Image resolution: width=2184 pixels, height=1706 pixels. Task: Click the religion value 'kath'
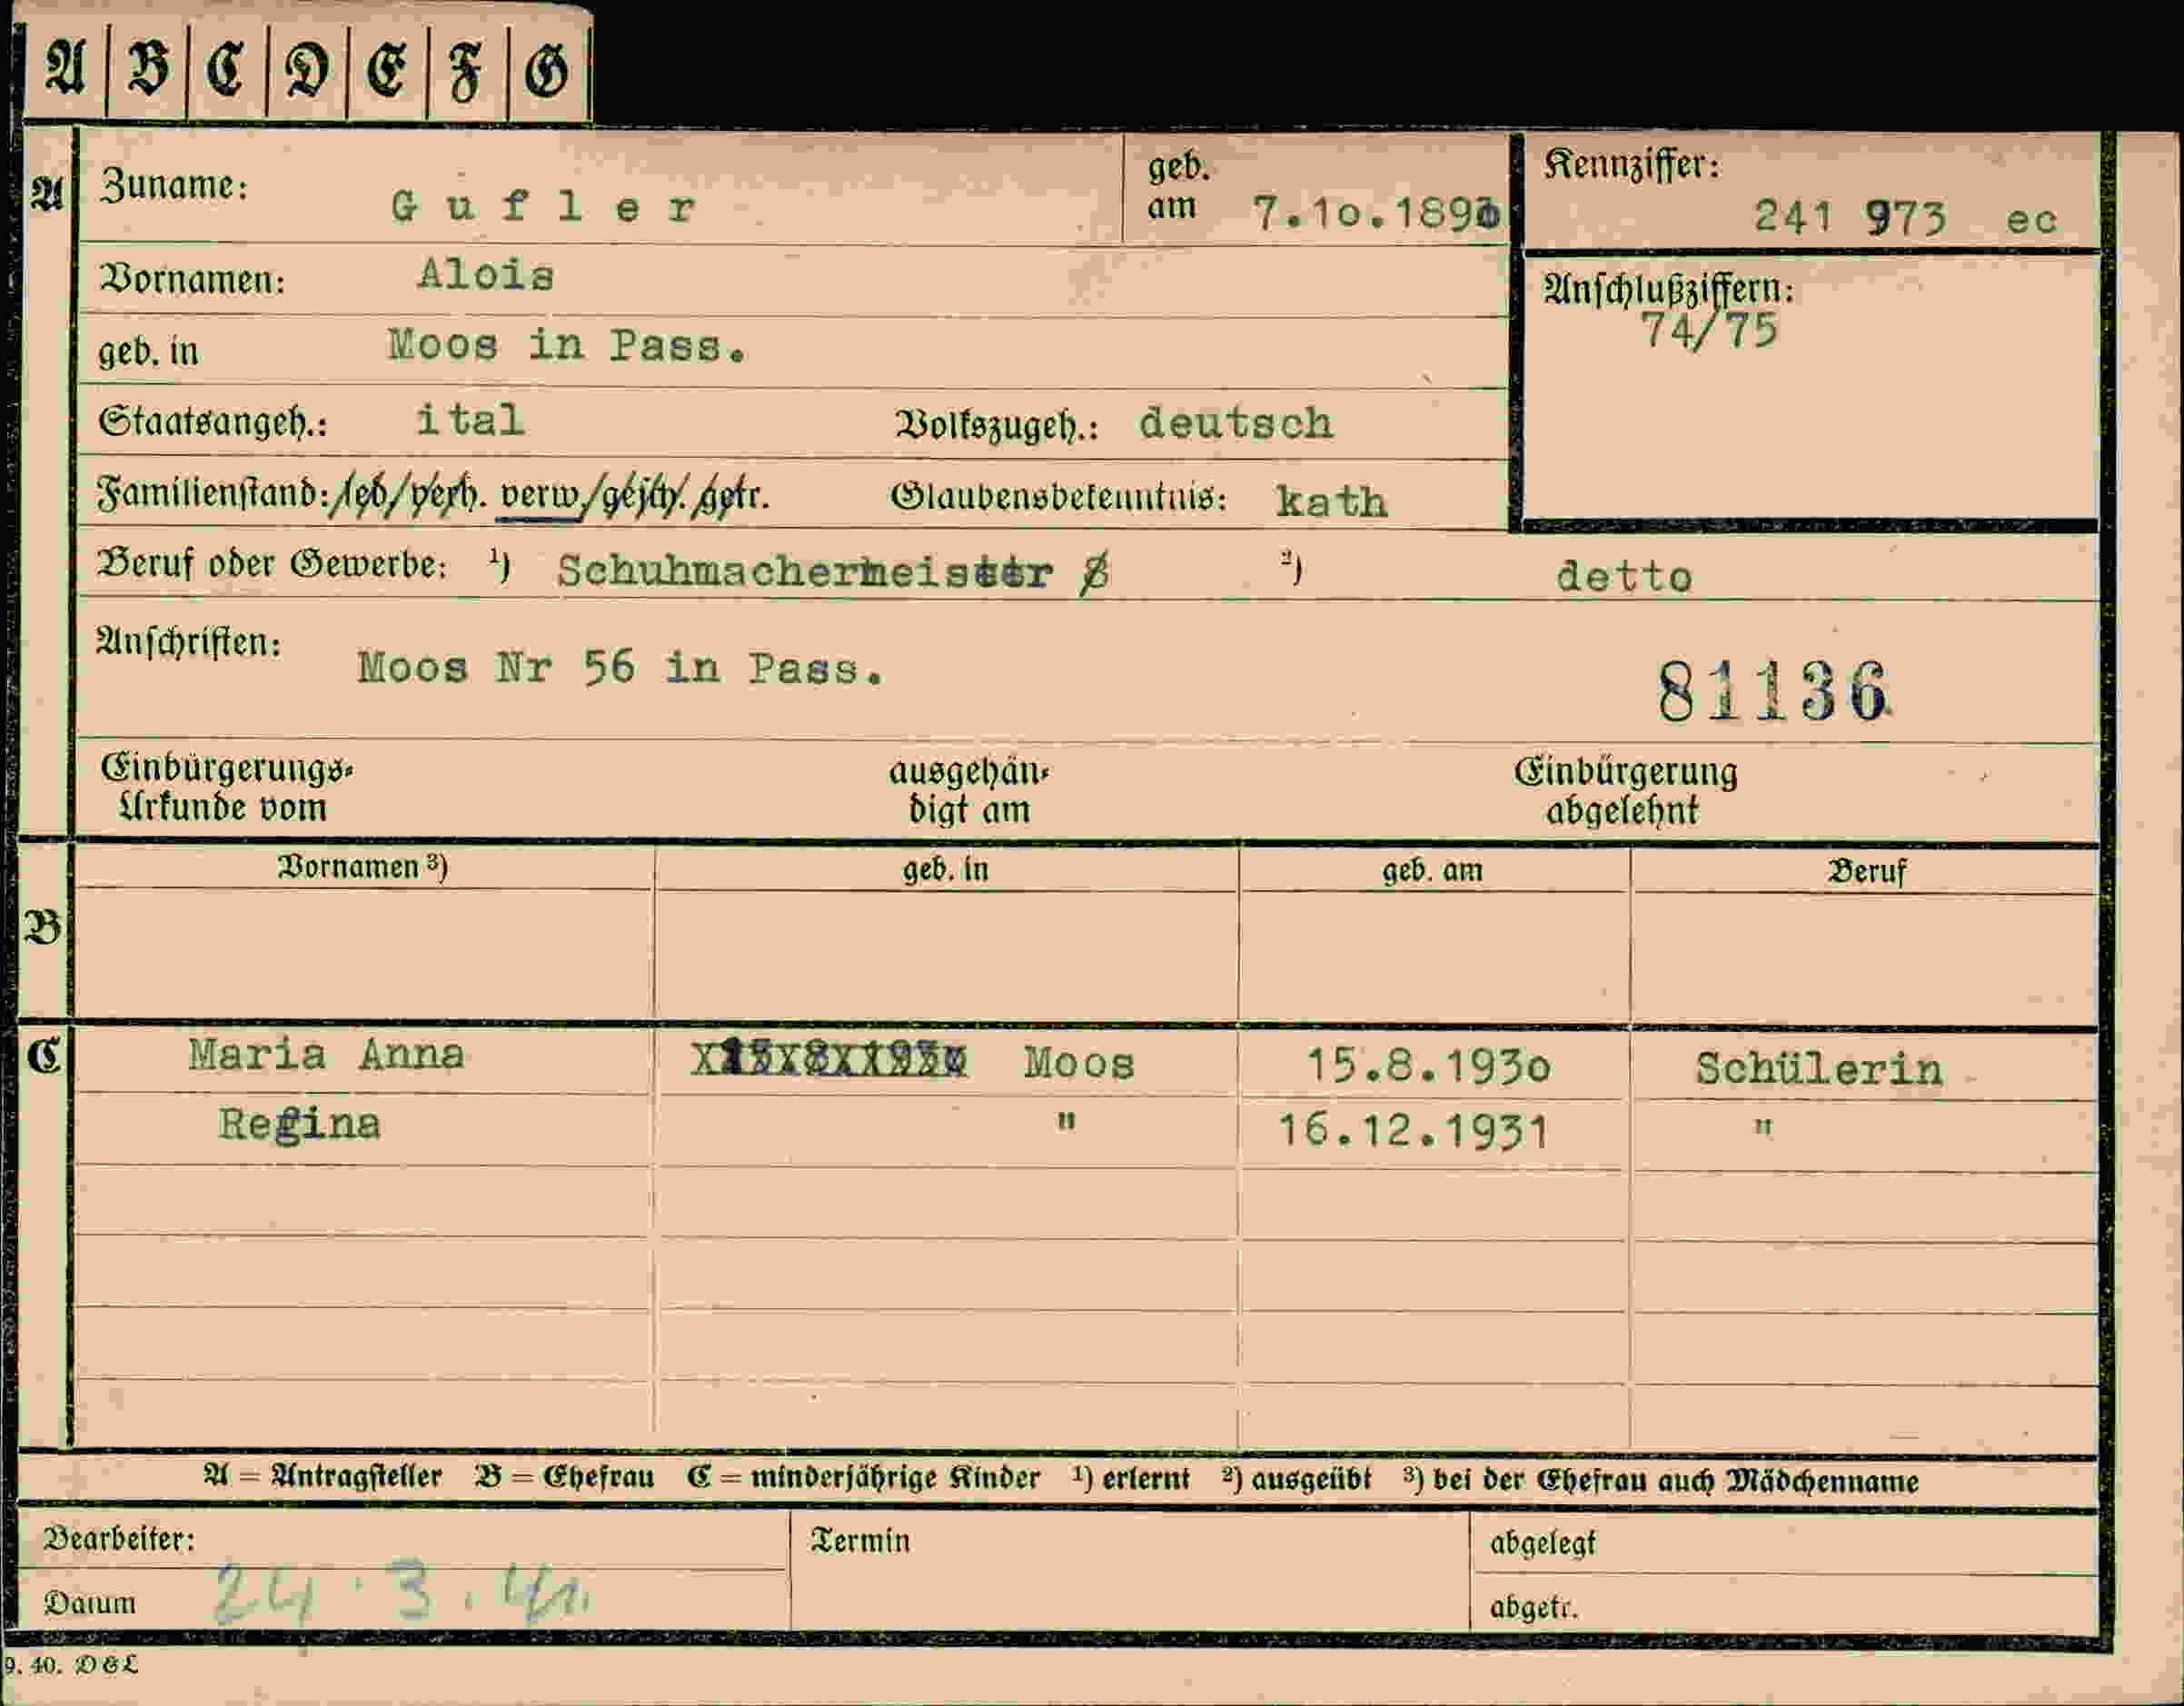click(1331, 500)
